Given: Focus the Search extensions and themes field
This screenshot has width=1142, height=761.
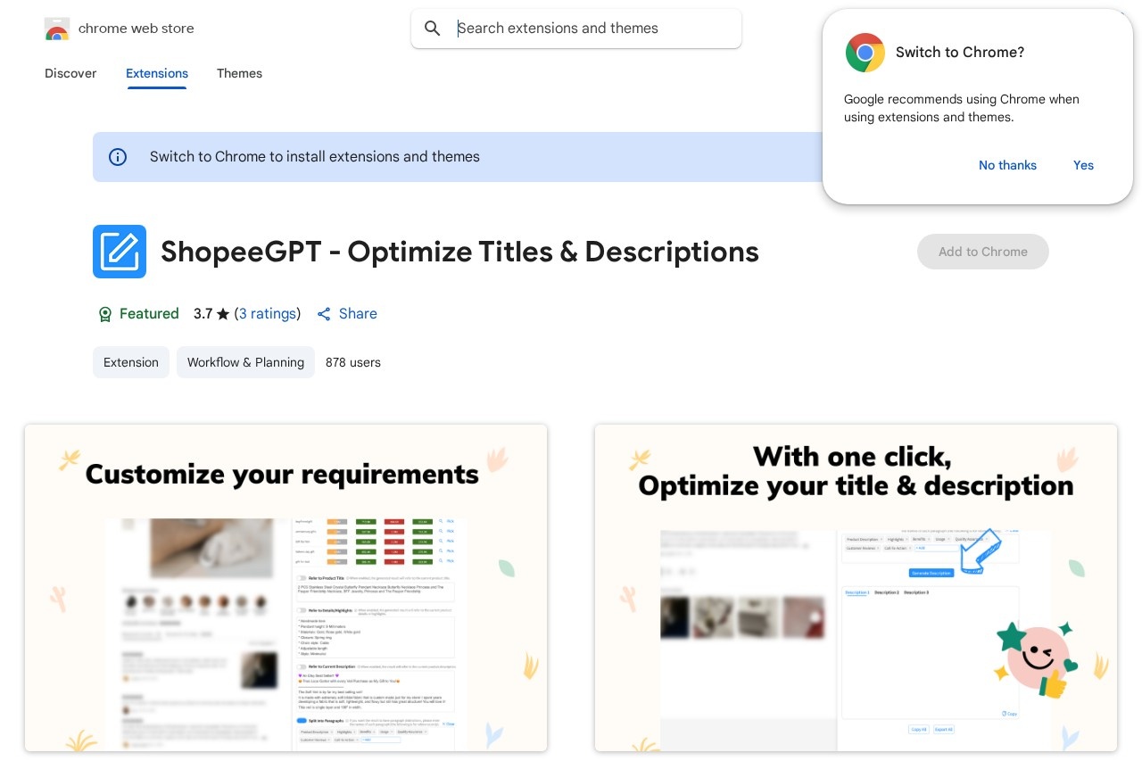Looking at the screenshot, I should (x=589, y=29).
